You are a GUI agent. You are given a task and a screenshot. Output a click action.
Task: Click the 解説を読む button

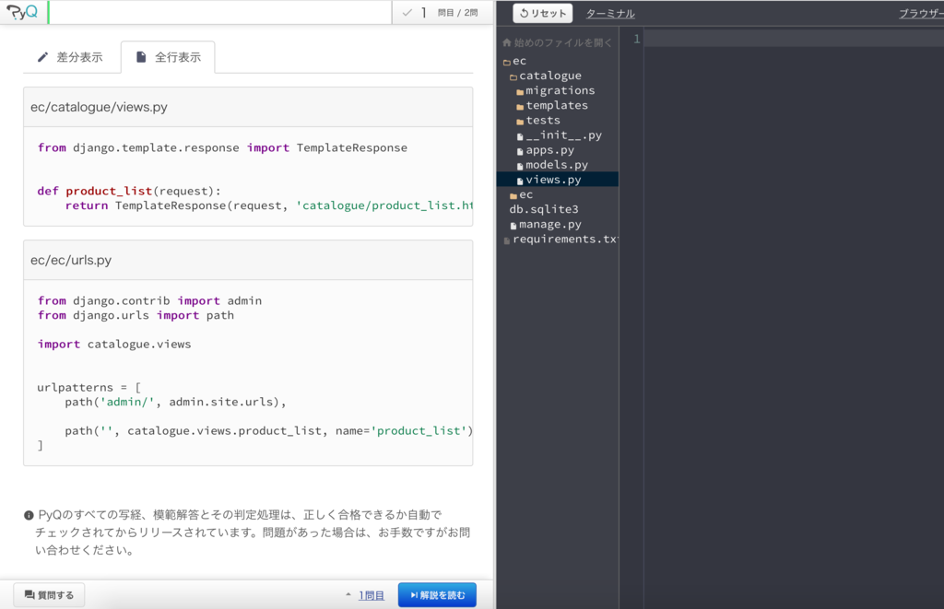tap(437, 595)
